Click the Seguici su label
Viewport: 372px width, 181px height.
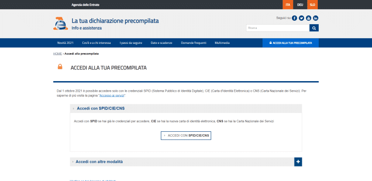(x=283, y=18)
